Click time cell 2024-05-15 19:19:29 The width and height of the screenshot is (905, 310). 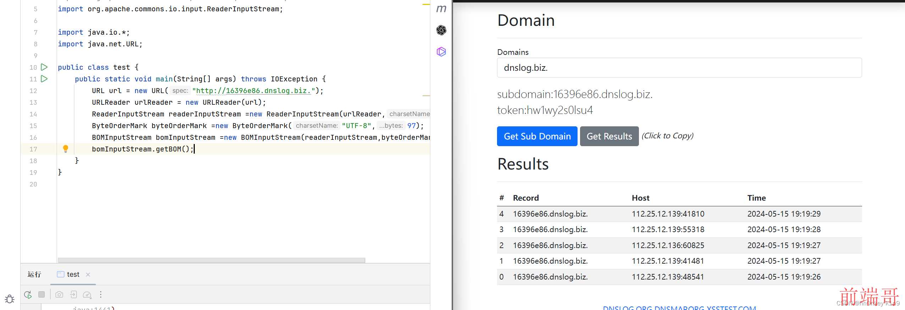(x=784, y=214)
